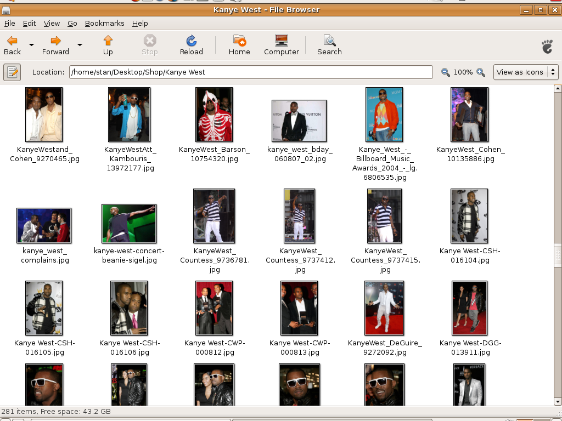Zoom in with the plus magnifier

(481, 72)
